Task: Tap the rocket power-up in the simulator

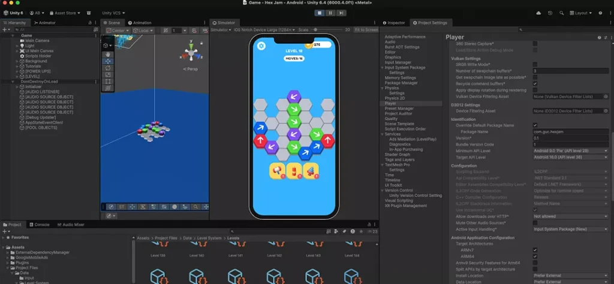Action: tap(311, 171)
